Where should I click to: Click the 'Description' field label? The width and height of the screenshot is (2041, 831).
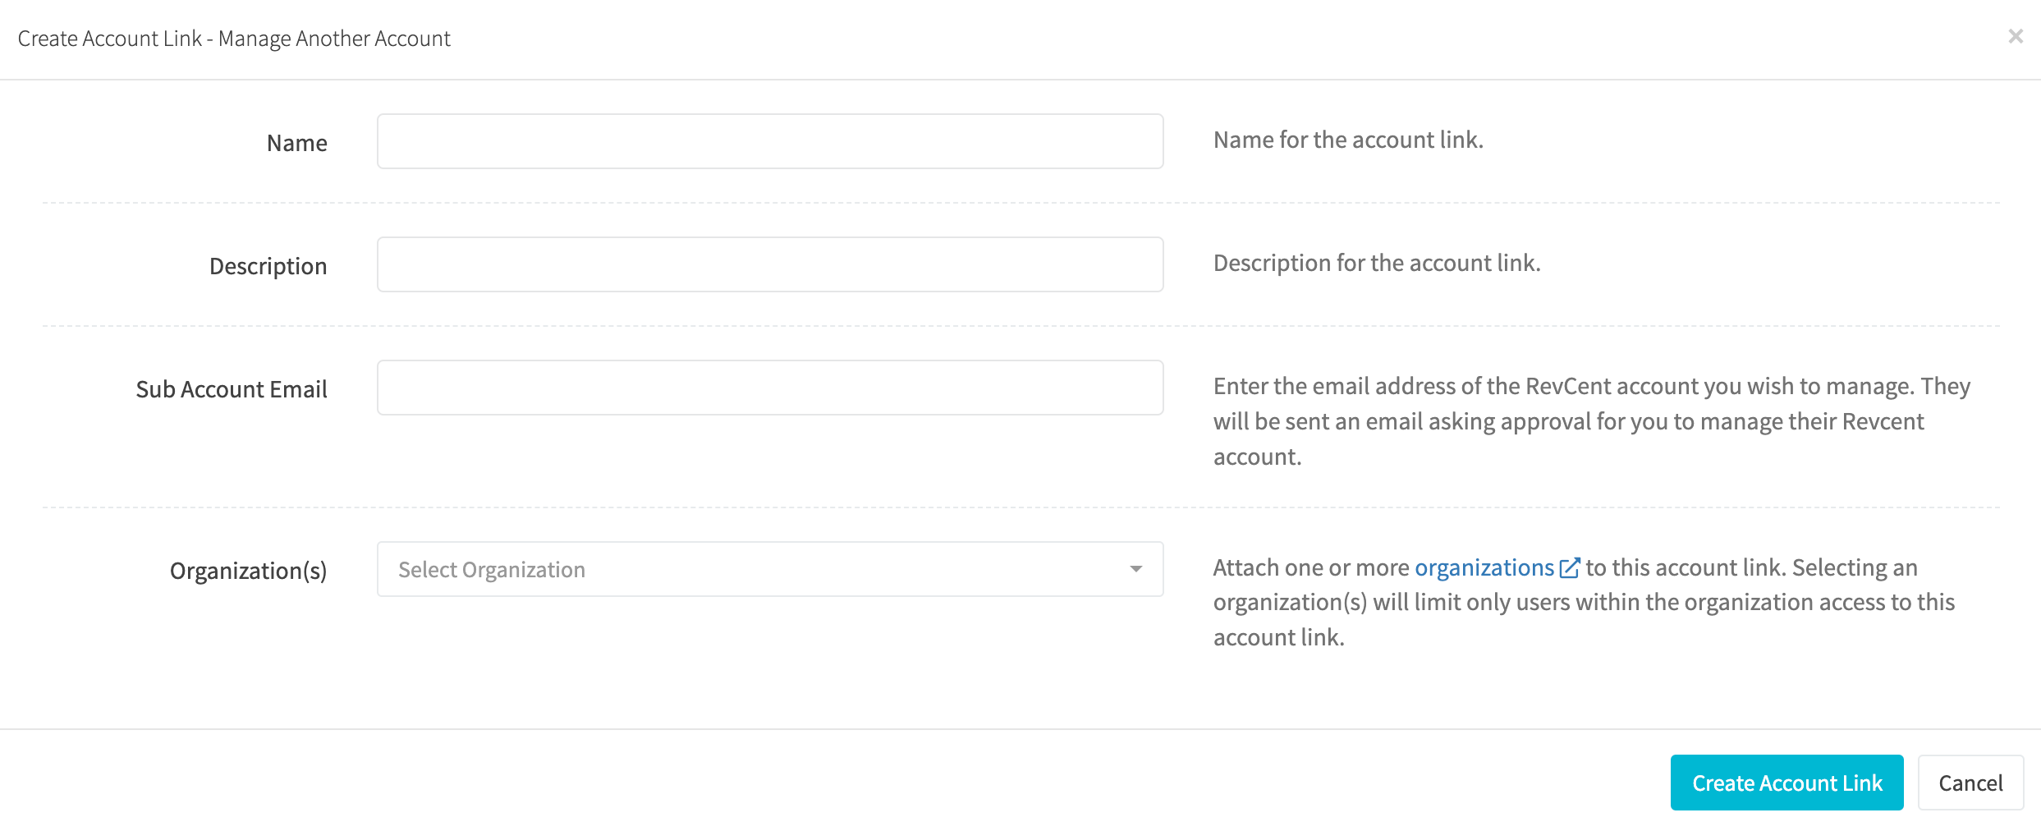[x=268, y=266]
